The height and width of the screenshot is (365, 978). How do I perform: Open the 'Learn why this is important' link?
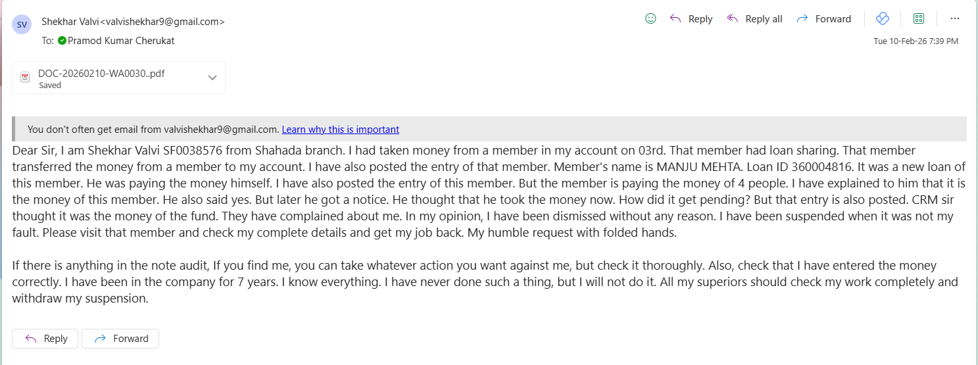tap(340, 130)
